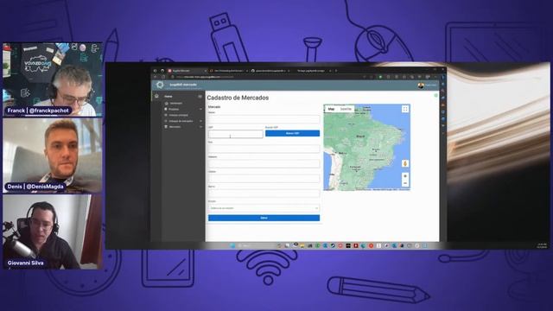Reload the page with the browser refresh button
Screen dimensions: 553x311
(x=163, y=77)
